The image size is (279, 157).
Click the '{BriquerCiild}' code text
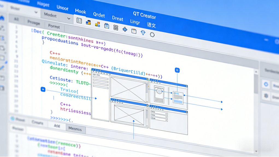coord(128,71)
